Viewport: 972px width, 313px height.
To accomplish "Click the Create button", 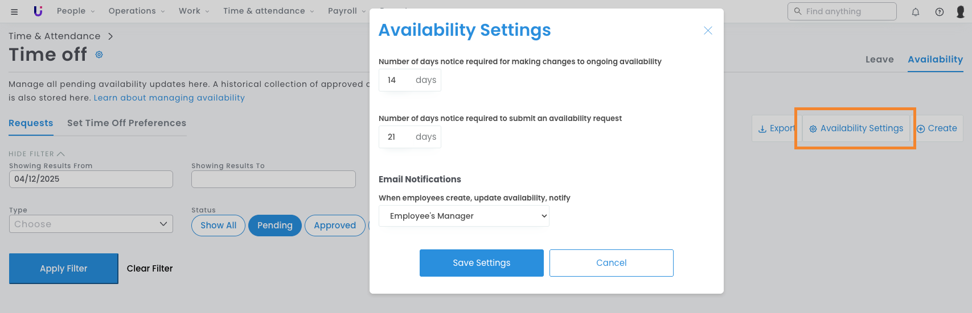I will click(937, 128).
